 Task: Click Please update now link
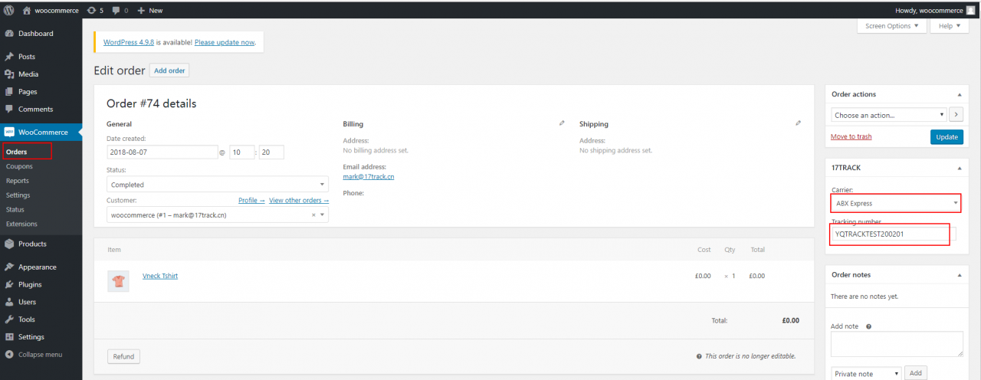225,43
